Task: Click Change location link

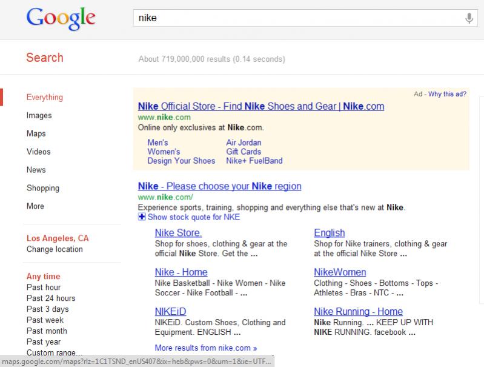Action: click(x=55, y=249)
